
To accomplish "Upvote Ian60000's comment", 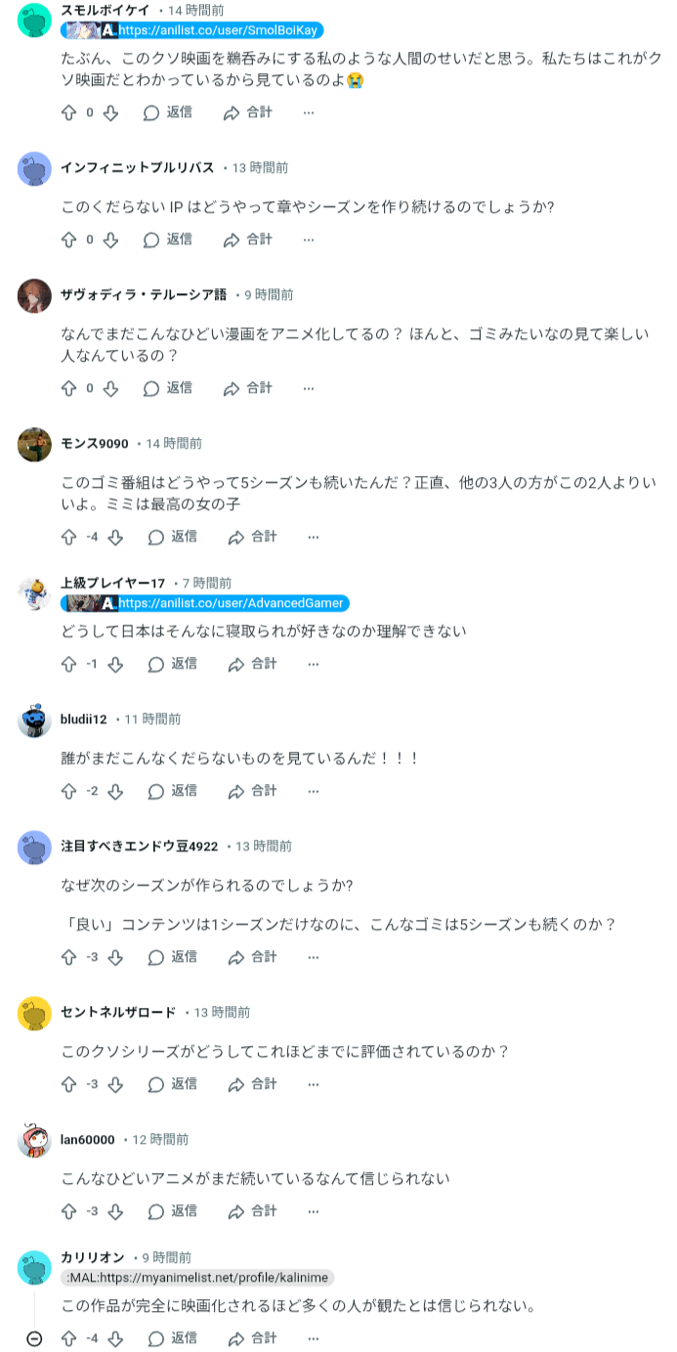I will (x=68, y=1211).
